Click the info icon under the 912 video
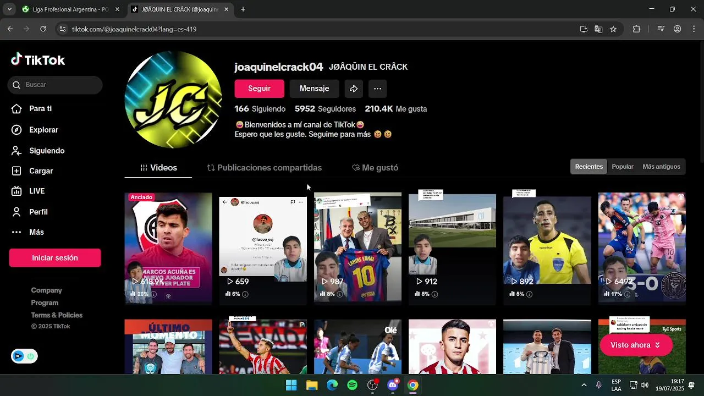The image size is (704, 396). point(435,294)
